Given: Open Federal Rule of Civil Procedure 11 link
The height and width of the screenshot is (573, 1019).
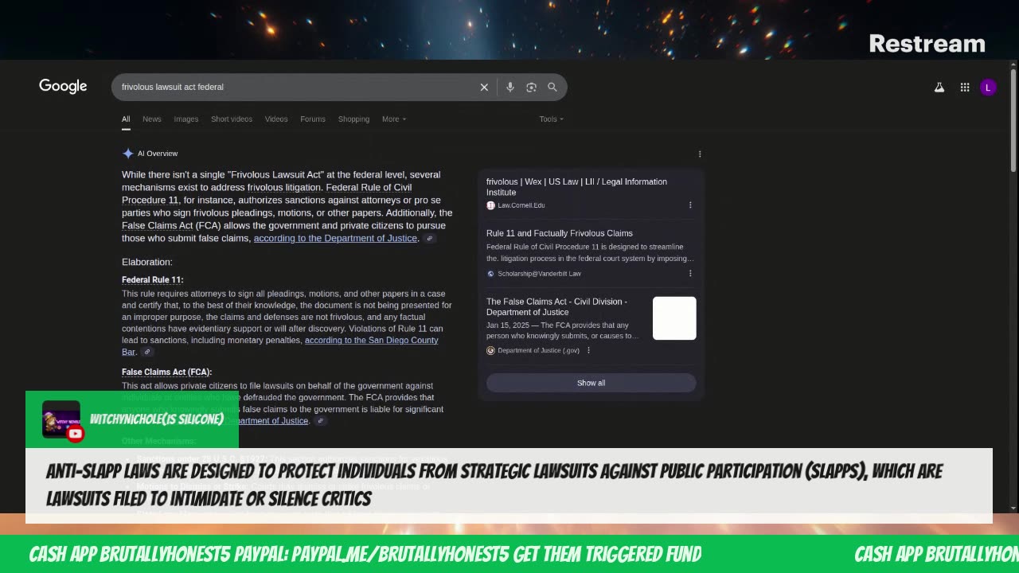Looking at the screenshot, I should coord(267,194).
